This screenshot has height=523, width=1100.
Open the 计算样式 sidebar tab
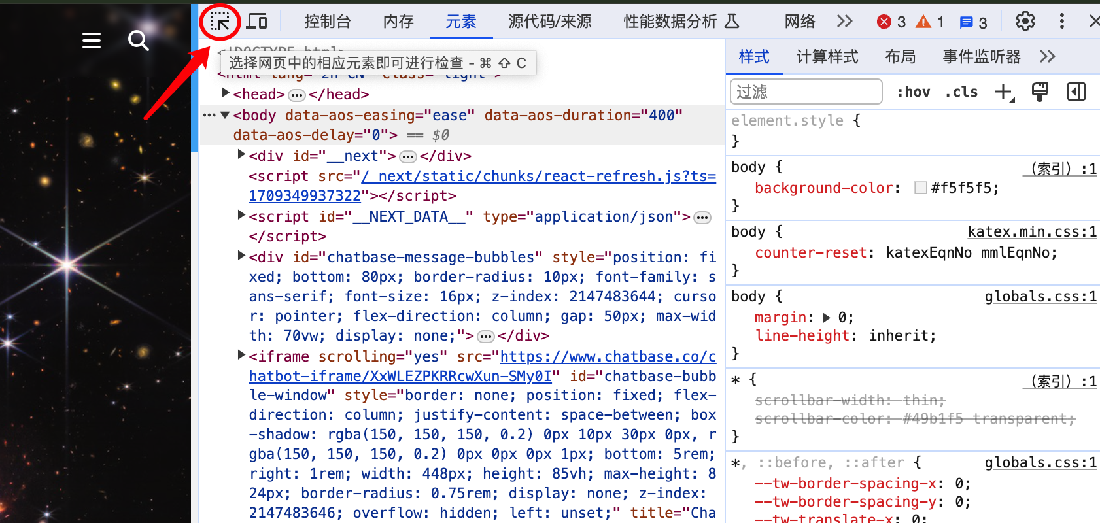[x=827, y=57]
